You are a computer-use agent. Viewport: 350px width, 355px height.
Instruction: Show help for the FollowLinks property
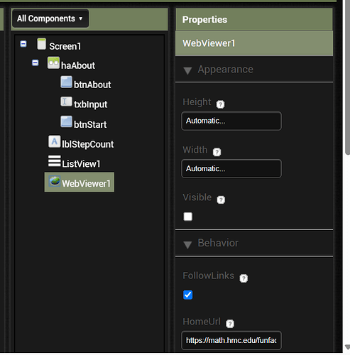pos(244,278)
